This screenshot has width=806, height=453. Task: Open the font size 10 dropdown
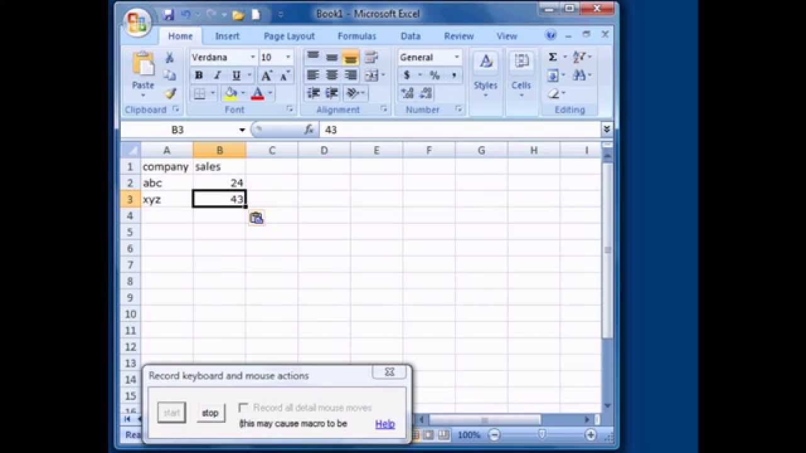[288, 57]
